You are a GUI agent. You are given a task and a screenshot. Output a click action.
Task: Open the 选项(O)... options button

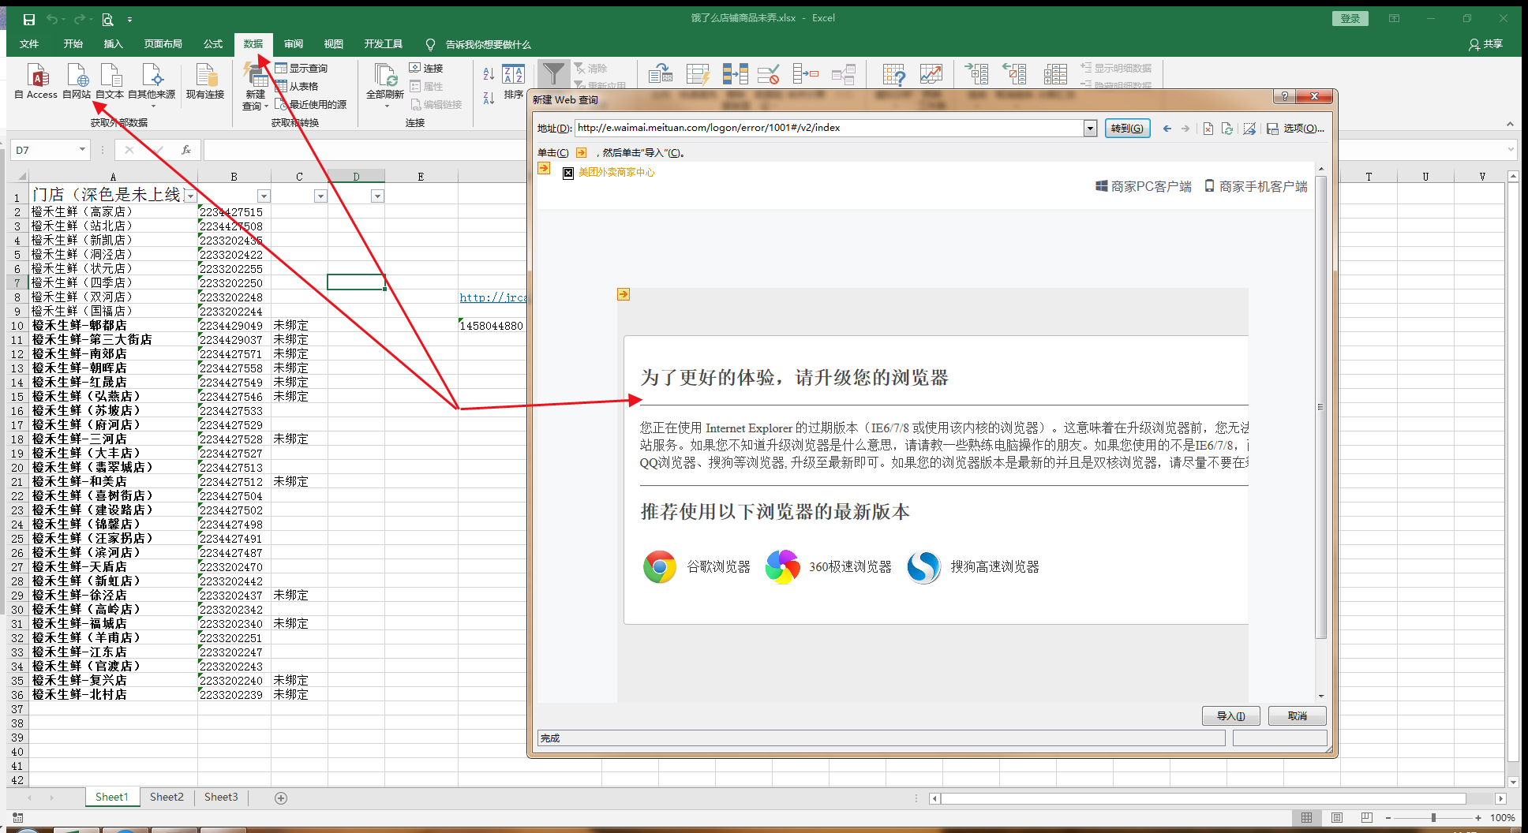click(x=1304, y=129)
